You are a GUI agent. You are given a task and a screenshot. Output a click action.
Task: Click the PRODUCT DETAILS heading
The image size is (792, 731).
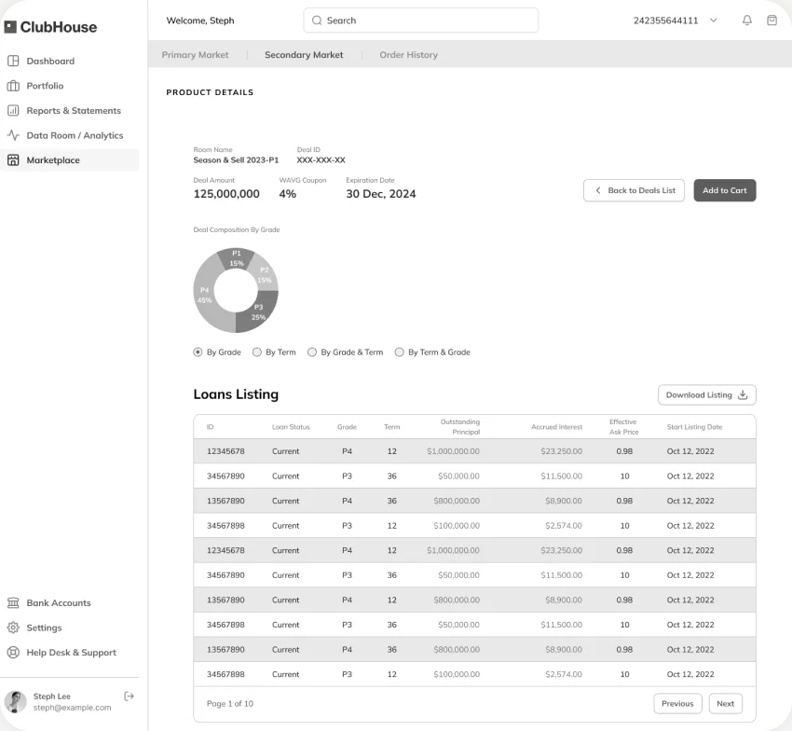(210, 92)
